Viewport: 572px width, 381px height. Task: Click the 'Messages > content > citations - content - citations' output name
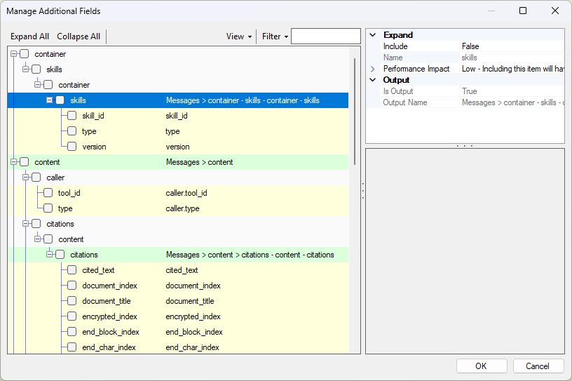pos(250,255)
